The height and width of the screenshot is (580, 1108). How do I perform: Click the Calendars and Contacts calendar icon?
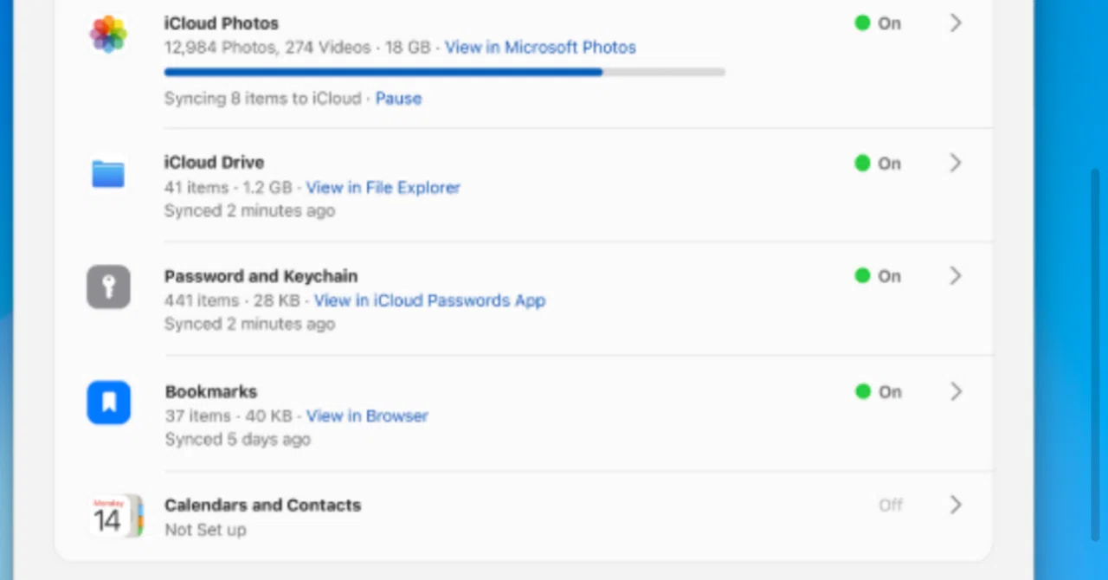[114, 516]
